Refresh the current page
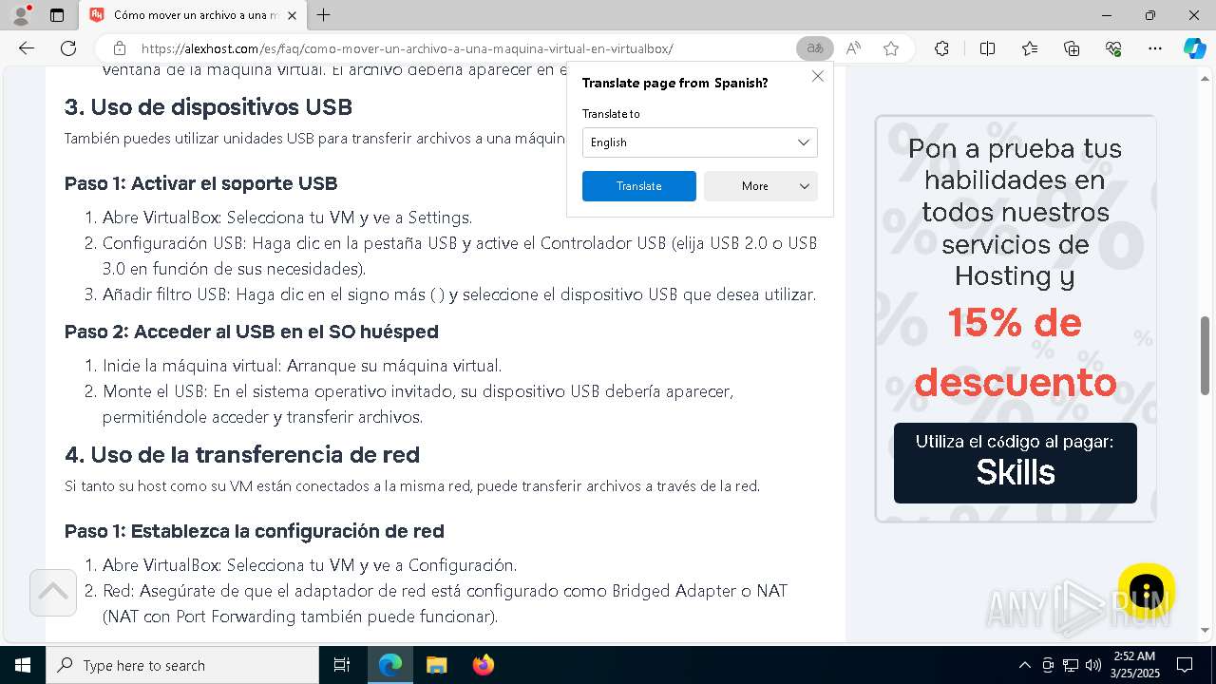The height and width of the screenshot is (684, 1216). 68,48
